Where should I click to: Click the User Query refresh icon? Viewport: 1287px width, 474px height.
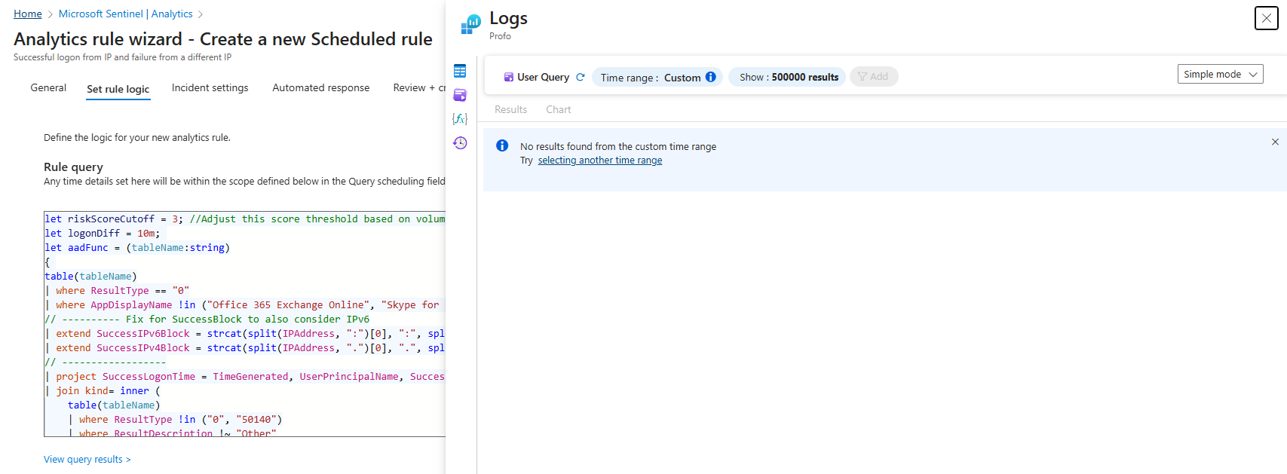(x=581, y=77)
